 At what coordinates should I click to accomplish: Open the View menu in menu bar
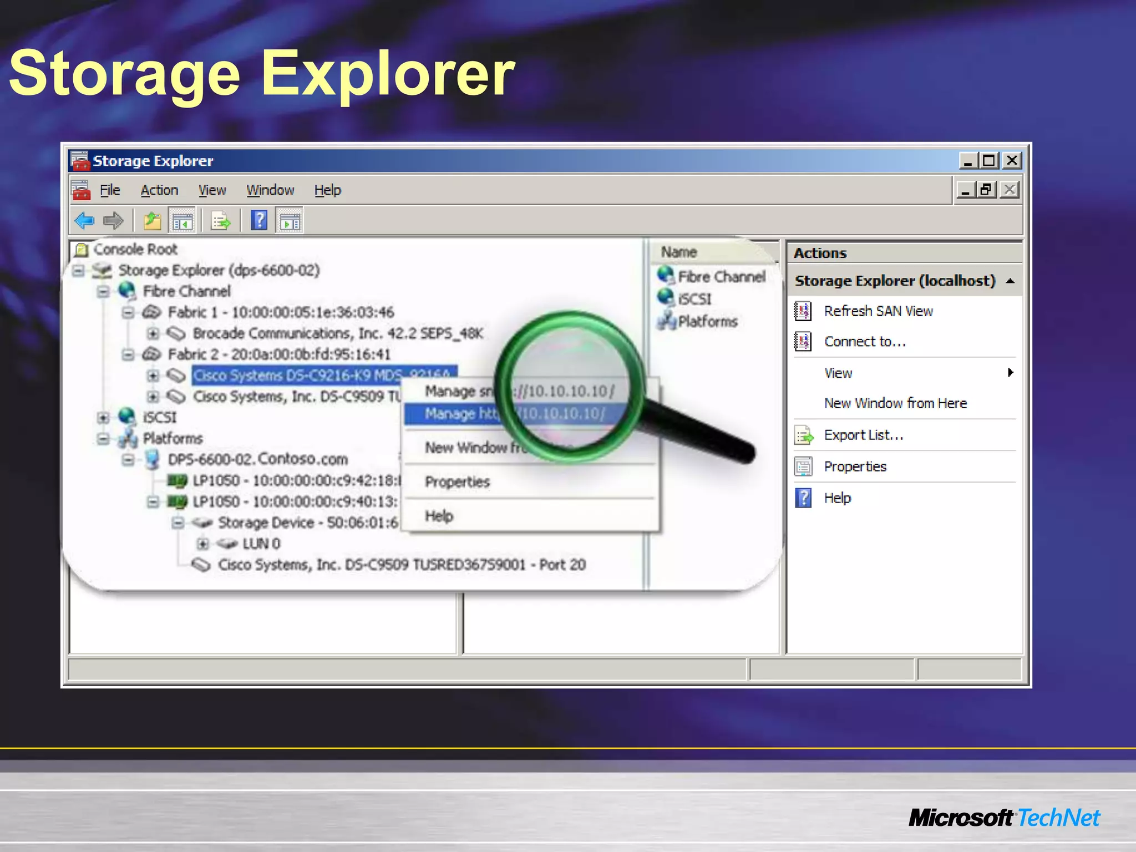click(x=212, y=190)
